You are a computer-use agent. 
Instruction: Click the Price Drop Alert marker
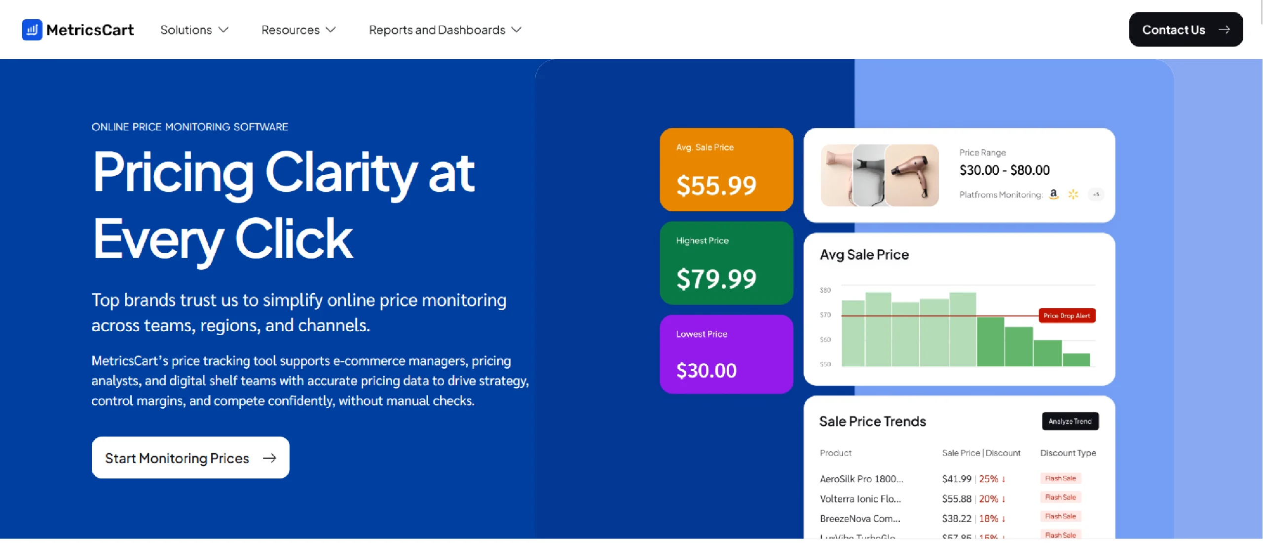(1067, 315)
